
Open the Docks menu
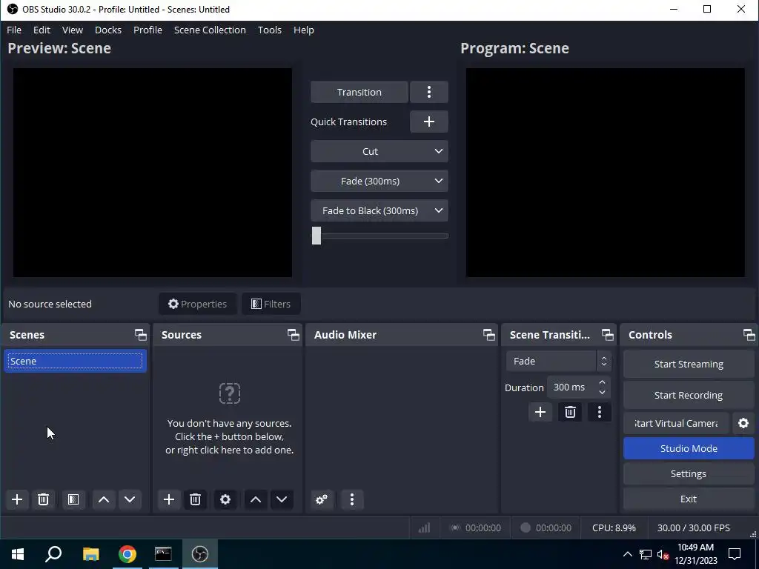(x=108, y=30)
